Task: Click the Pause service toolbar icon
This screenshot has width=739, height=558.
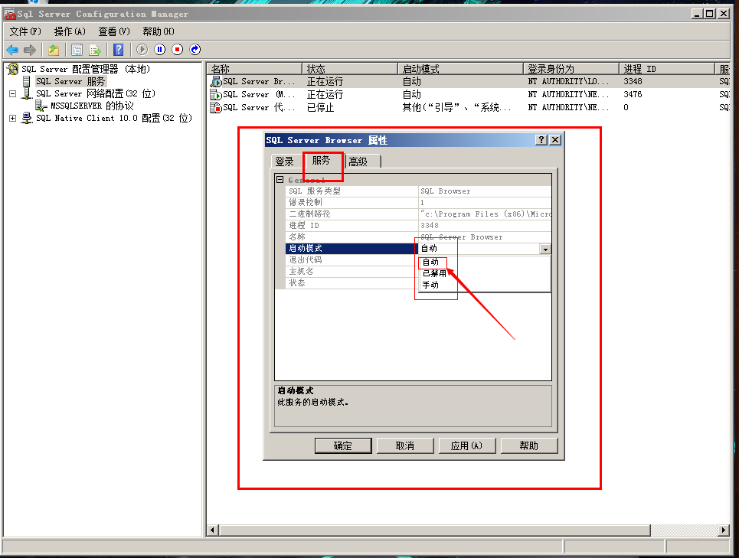Action: click(x=160, y=50)
